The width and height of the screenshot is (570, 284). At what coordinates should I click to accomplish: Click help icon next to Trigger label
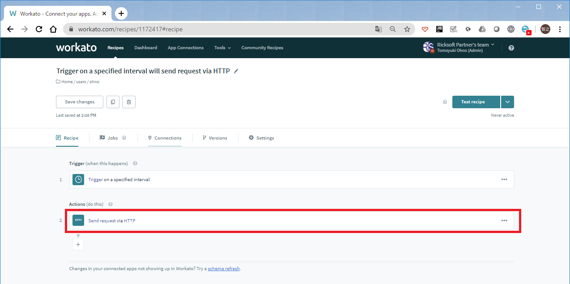click(135, 164)
